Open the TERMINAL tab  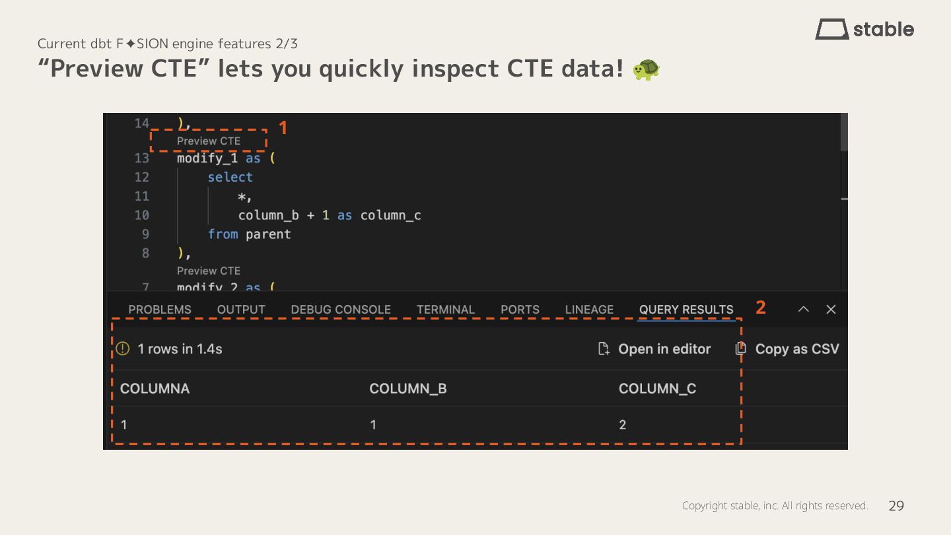(x=446, y=310)
